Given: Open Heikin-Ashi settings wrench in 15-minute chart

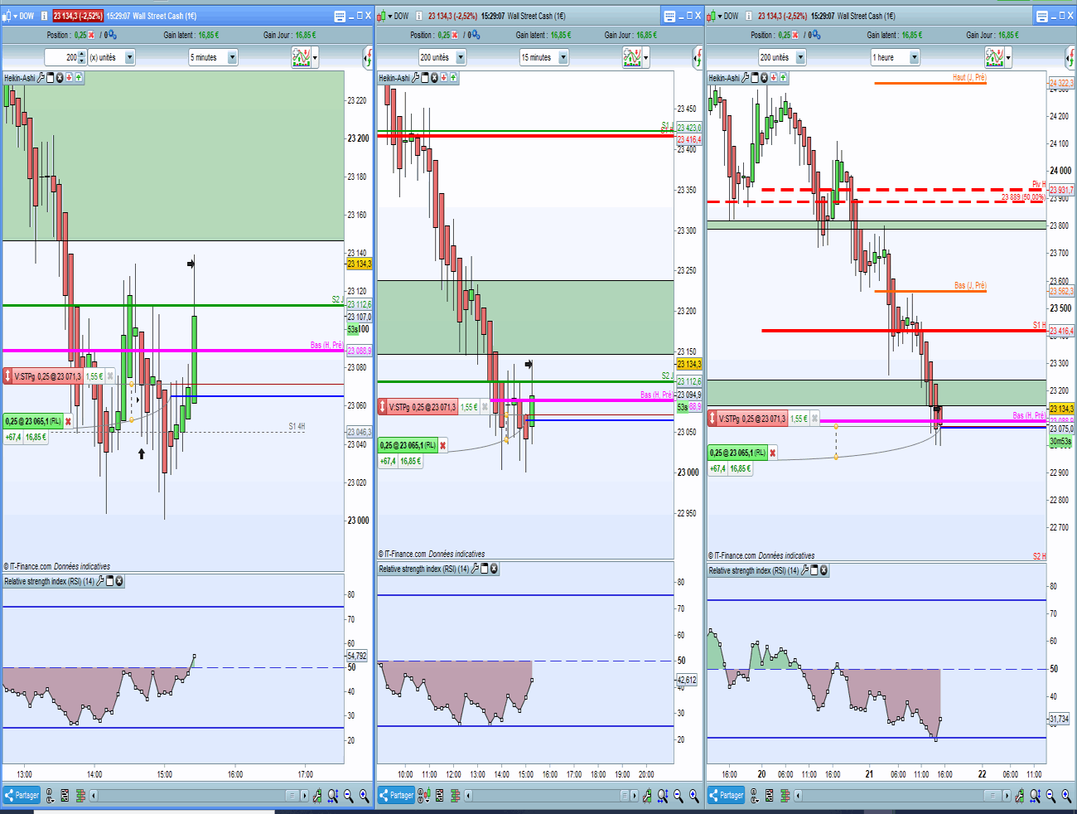Looking at the screenshot, I should (415, 78).
